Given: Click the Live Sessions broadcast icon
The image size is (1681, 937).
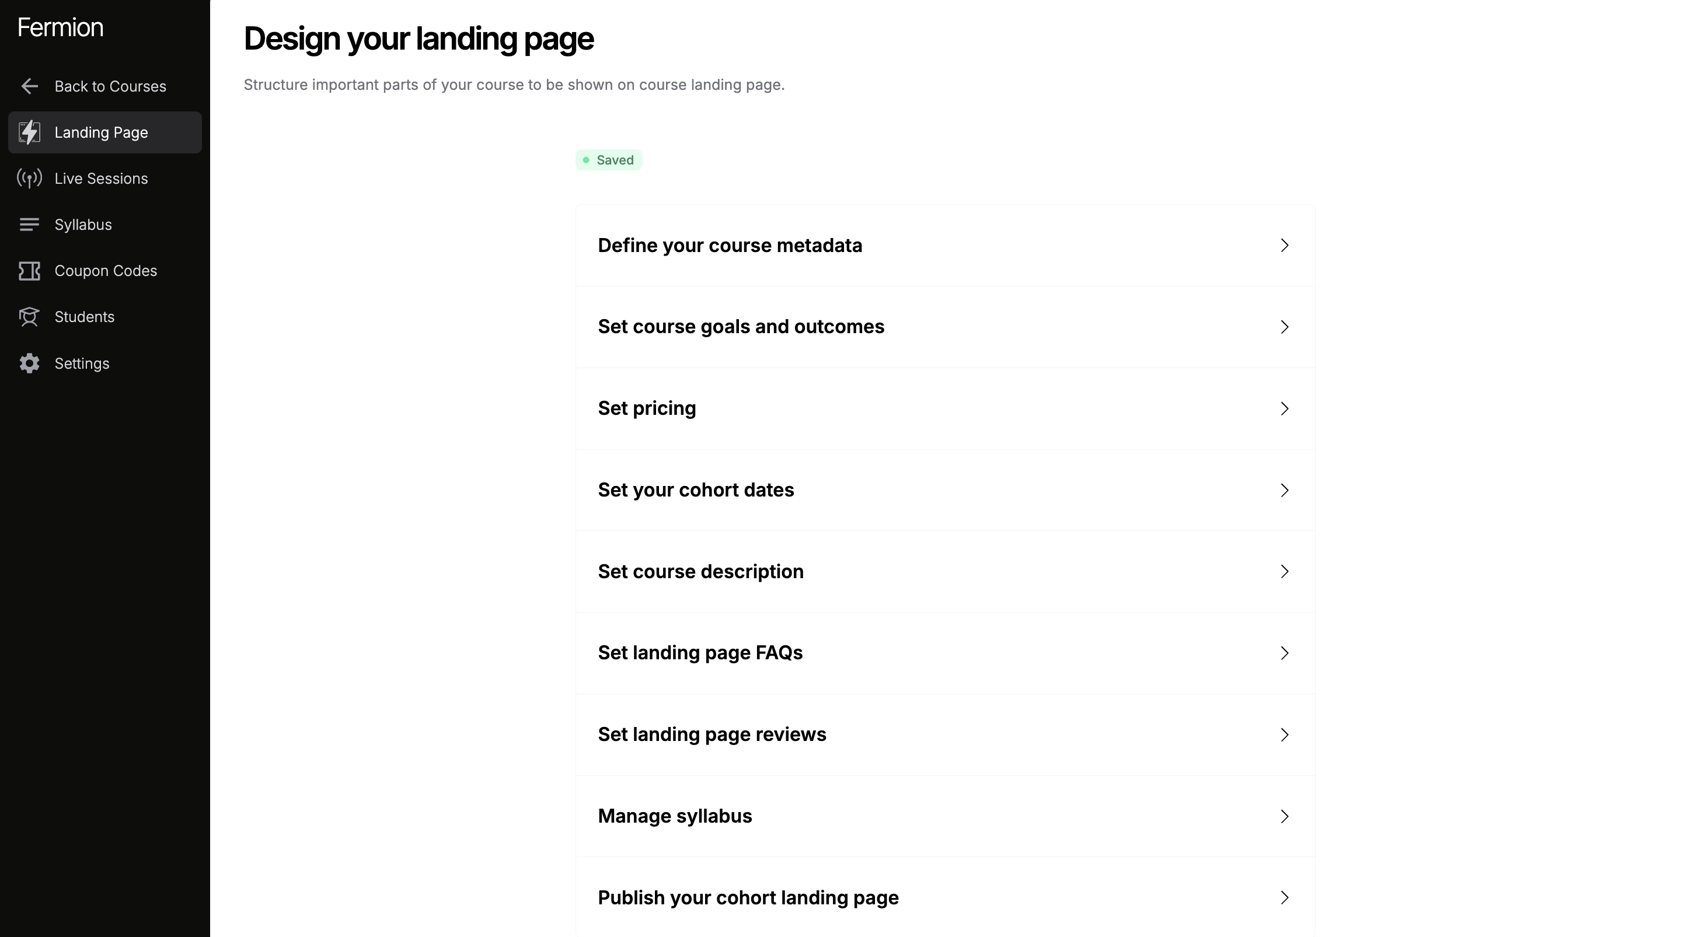Looking at the screenshot, I should (29, 179).
